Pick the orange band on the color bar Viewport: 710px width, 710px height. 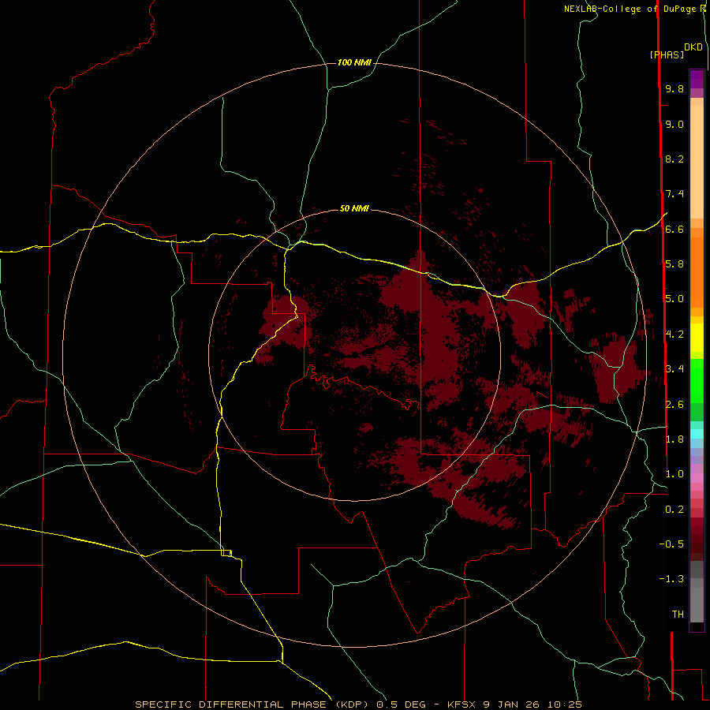click(x=697, y=273)
